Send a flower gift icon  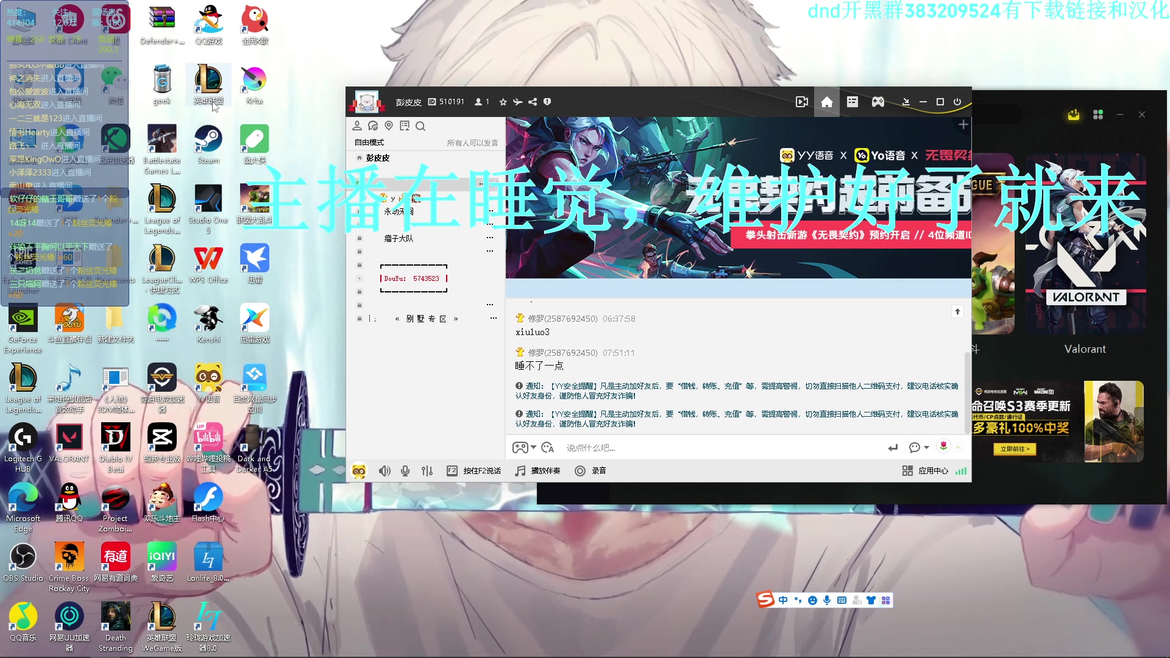[943, 446]
